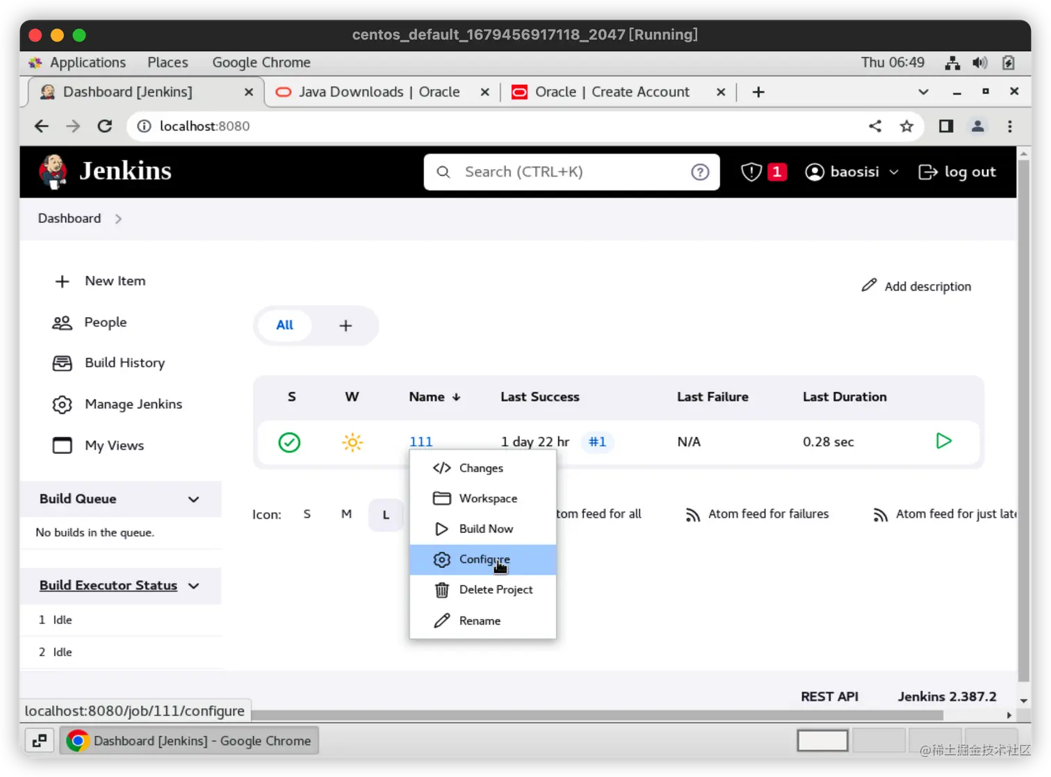Schedule a build with the green play icon

(943, 441)
